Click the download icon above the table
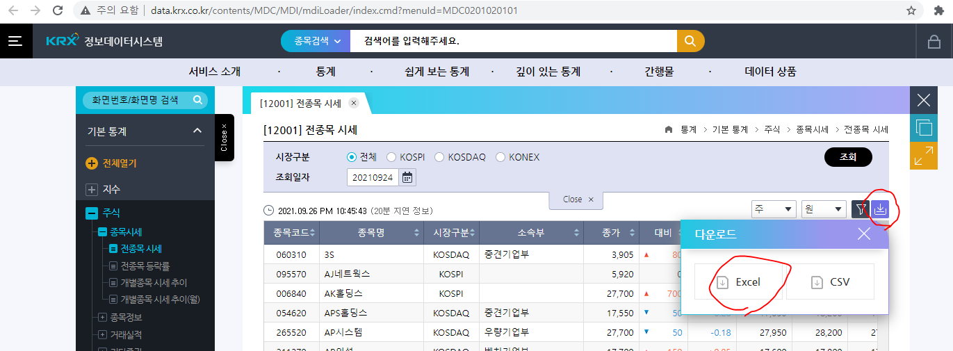Viewport: 953px width, 351px height. [880, 209]
